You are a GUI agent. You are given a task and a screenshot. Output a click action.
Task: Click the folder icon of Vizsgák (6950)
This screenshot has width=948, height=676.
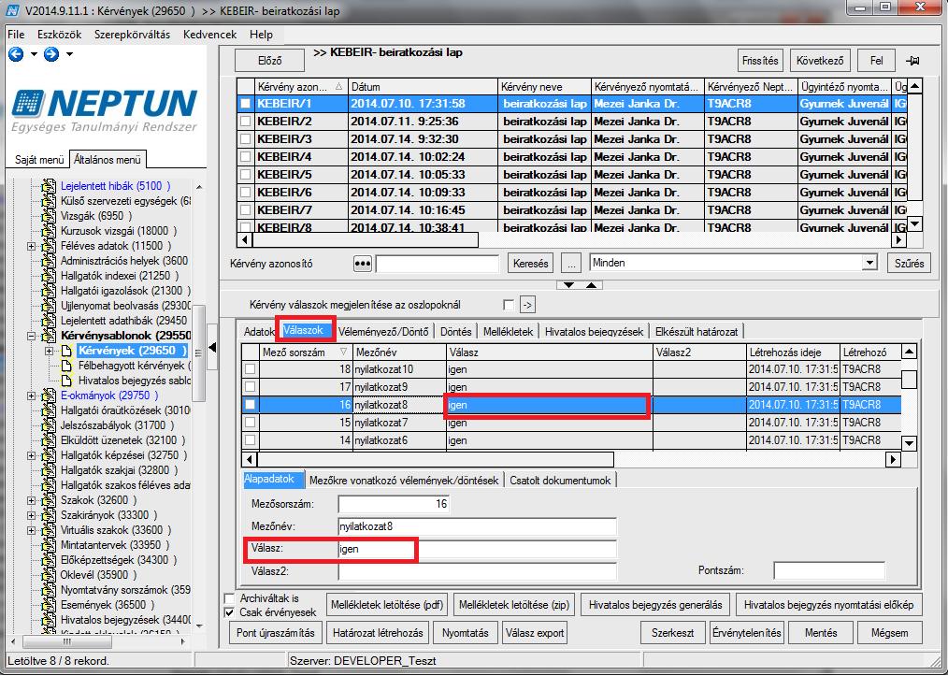point(49,217)
